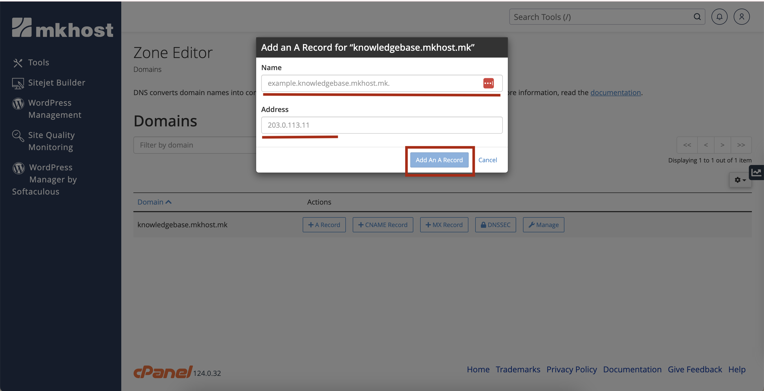
Task: Click the Name input field
Action: coord(371,83)
